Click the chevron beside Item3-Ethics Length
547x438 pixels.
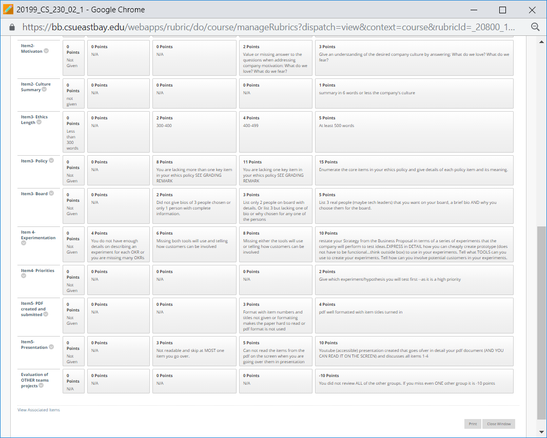pyautogui.click(x=39, y=122)
